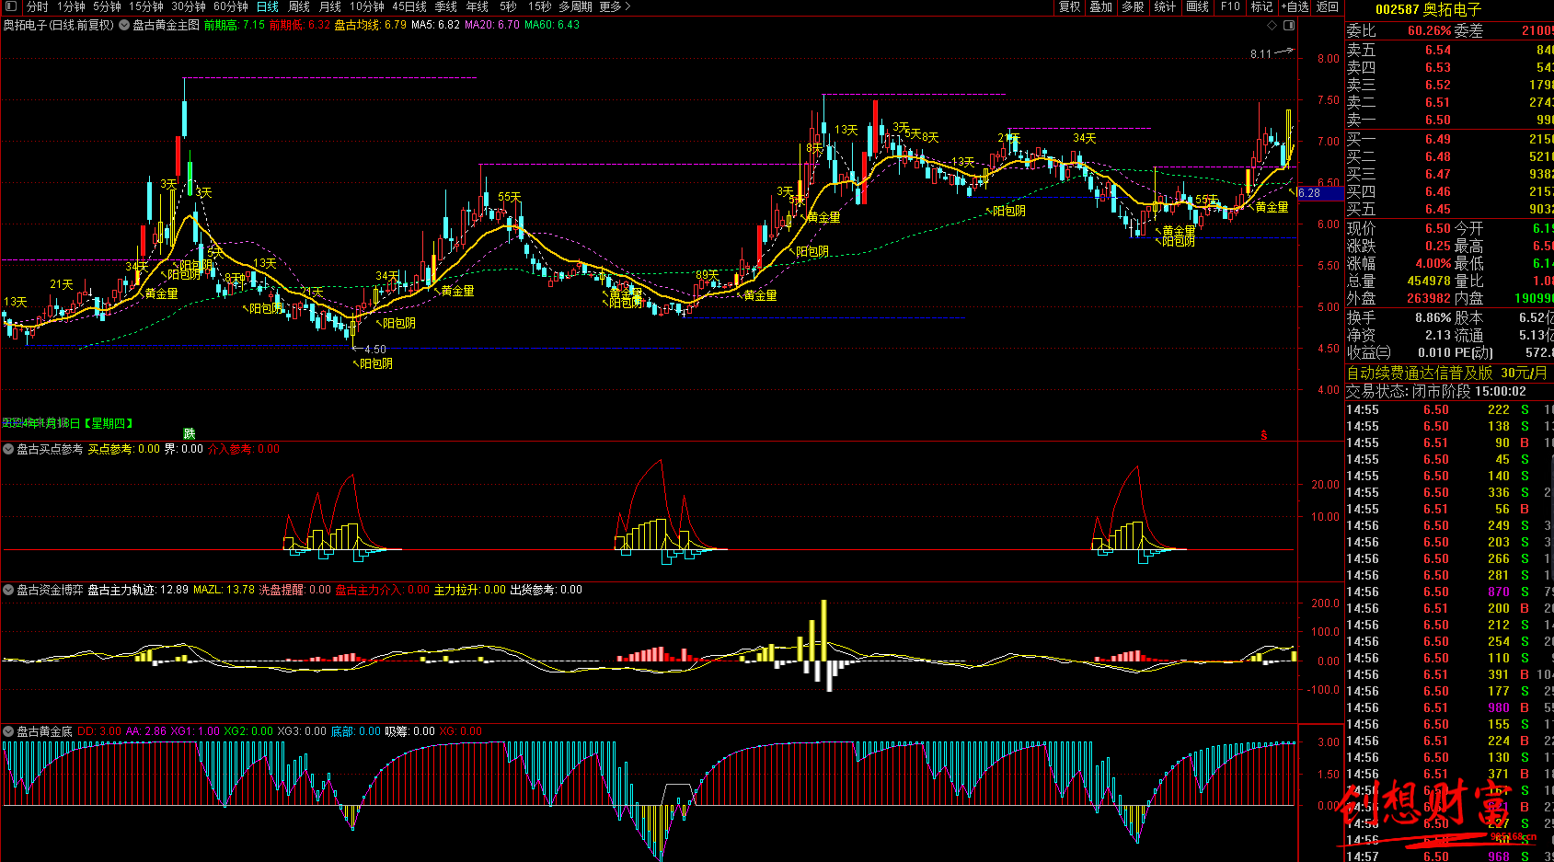
Task: Select the 30分钟 period
Action: click(x=189, y=6)
